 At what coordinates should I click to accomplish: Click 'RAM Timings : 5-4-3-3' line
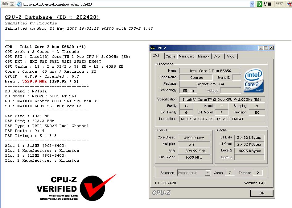point(31,136)
